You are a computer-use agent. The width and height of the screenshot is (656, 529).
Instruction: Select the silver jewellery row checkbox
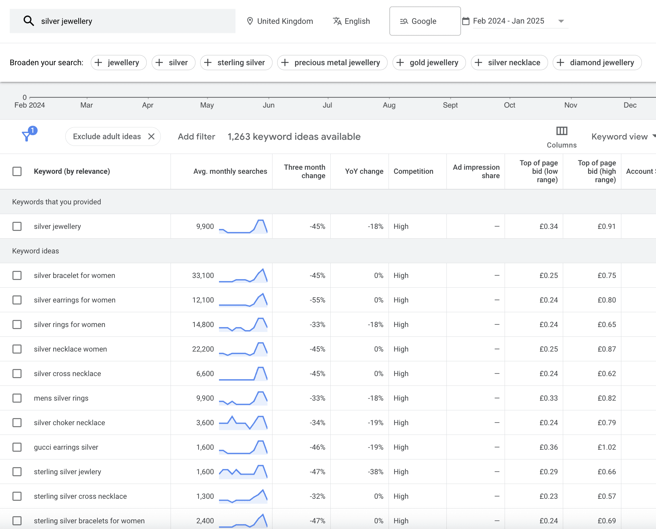(x=17, y=226)
